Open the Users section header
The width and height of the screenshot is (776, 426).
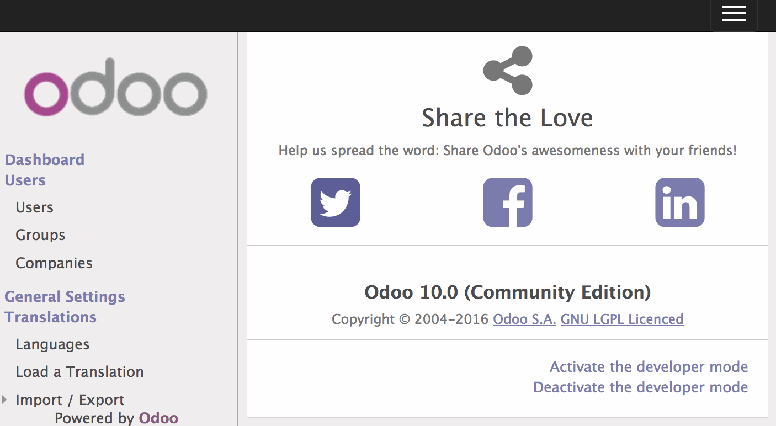pyautogui.click(x=25, y=180)
